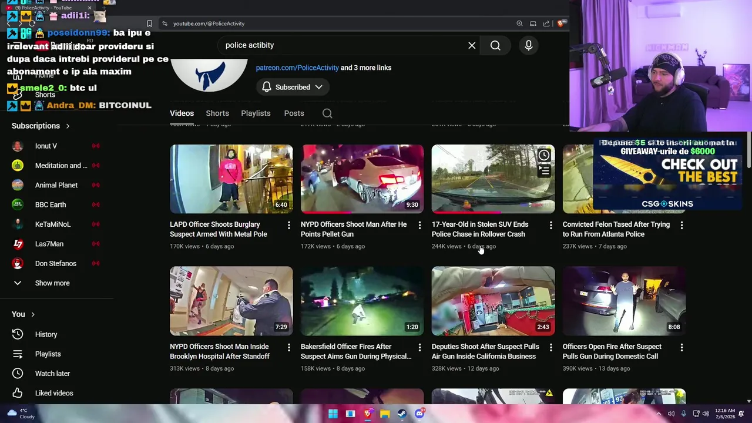Click the PoliceActivity channel avatar
The image size is (752, 423).
coord(209,75)
